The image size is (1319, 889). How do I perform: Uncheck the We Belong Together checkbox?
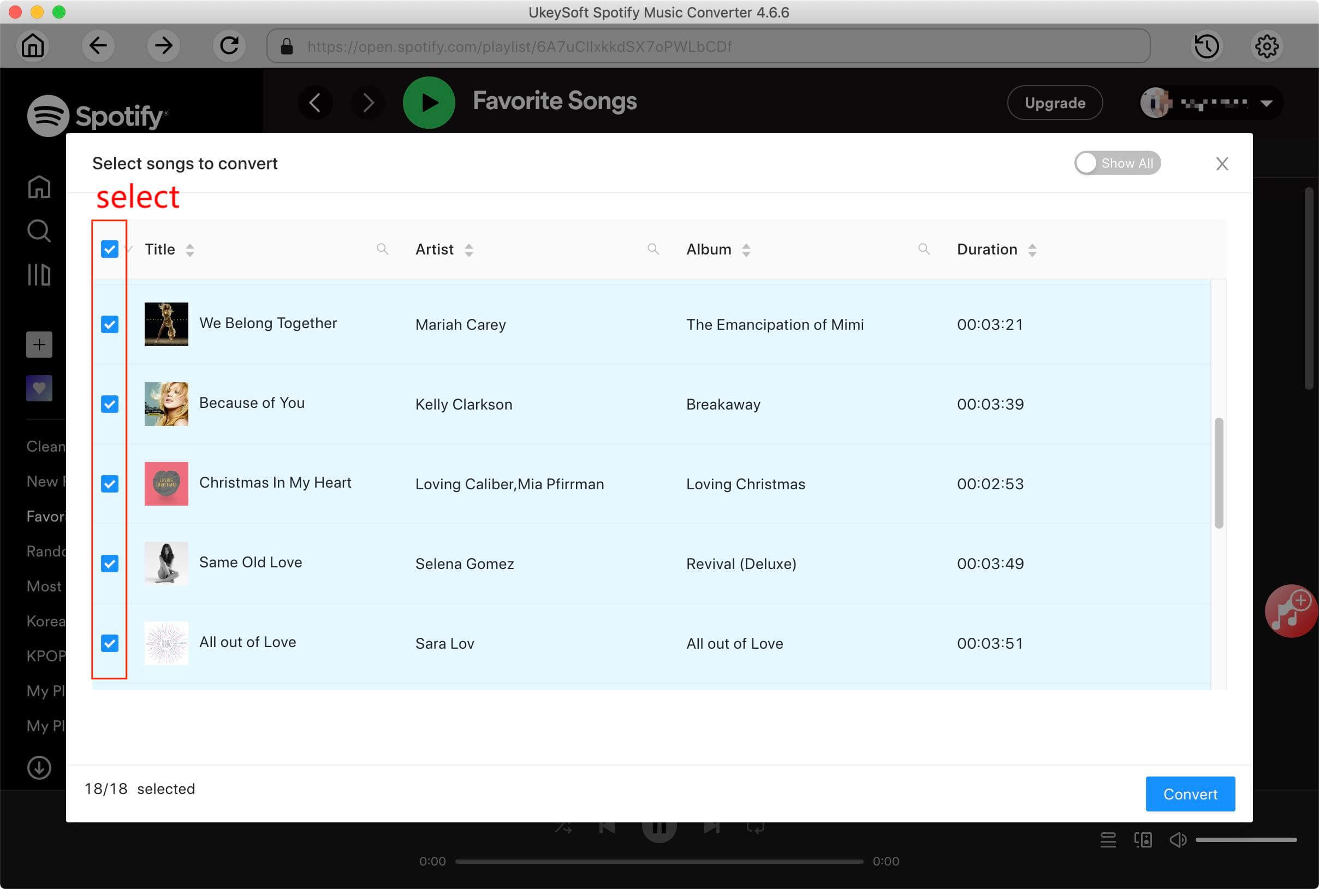click(110, 323)
